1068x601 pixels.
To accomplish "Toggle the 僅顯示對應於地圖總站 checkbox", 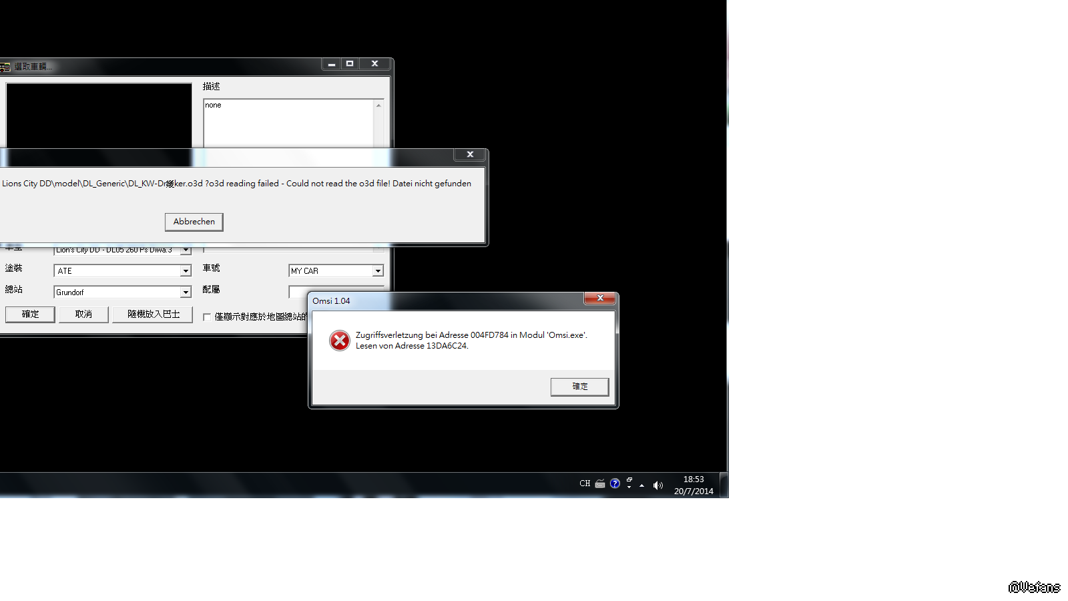I will click(207, 317).
